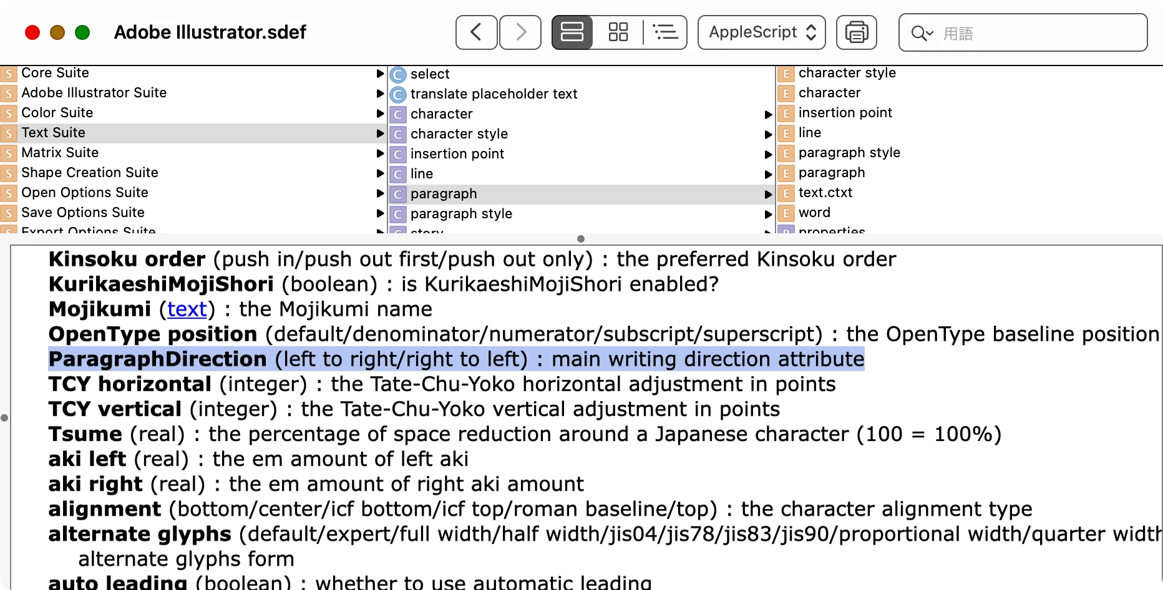Select Text Suite row
This screenshot has height=590, width=1163.
[x=193, y=133]
